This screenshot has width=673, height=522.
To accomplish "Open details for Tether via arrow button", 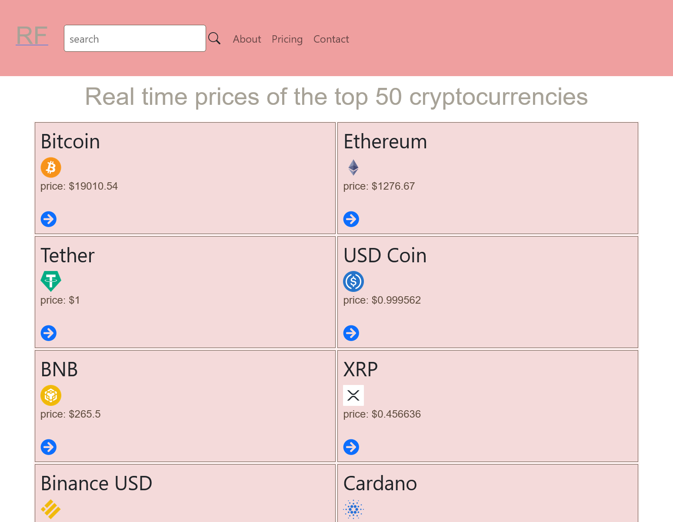I will [48, 333].
